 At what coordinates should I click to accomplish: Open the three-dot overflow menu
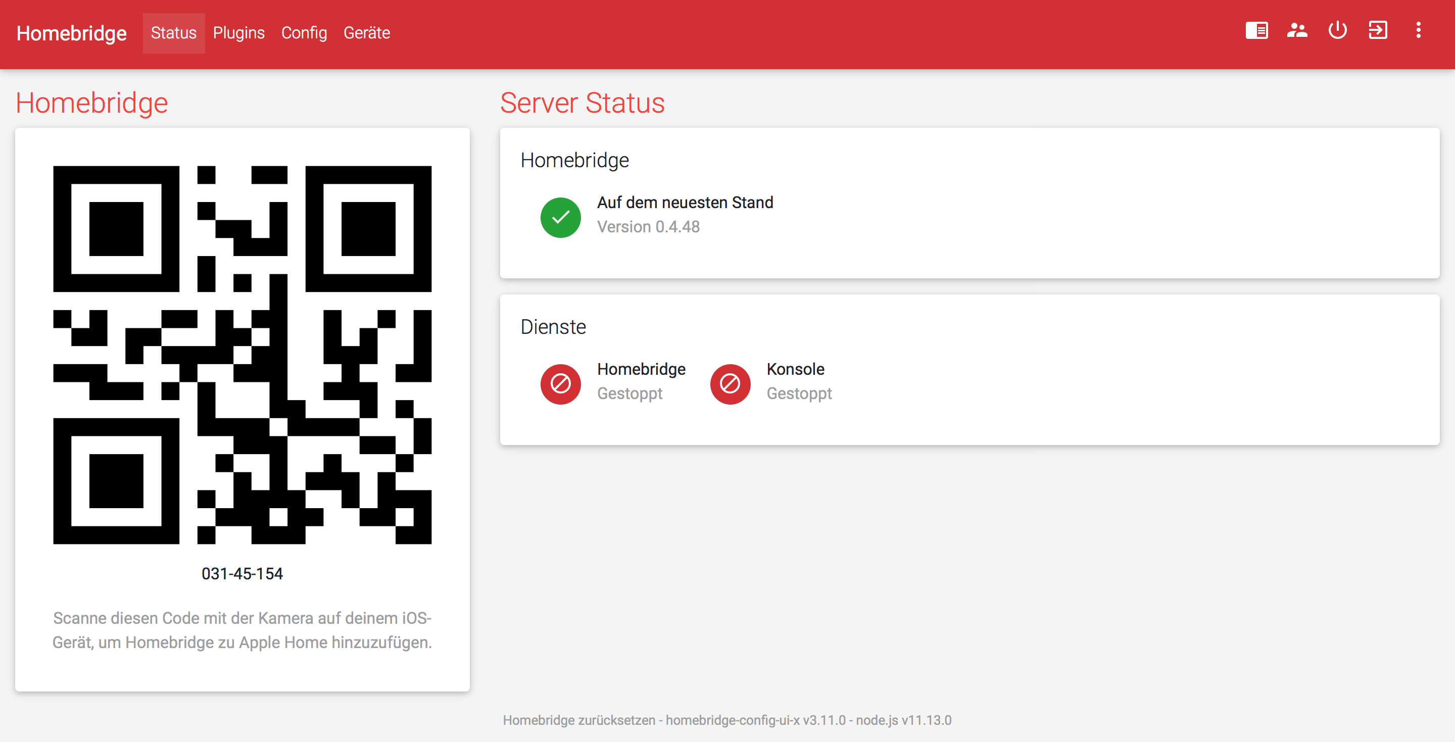coord(1418,30)
